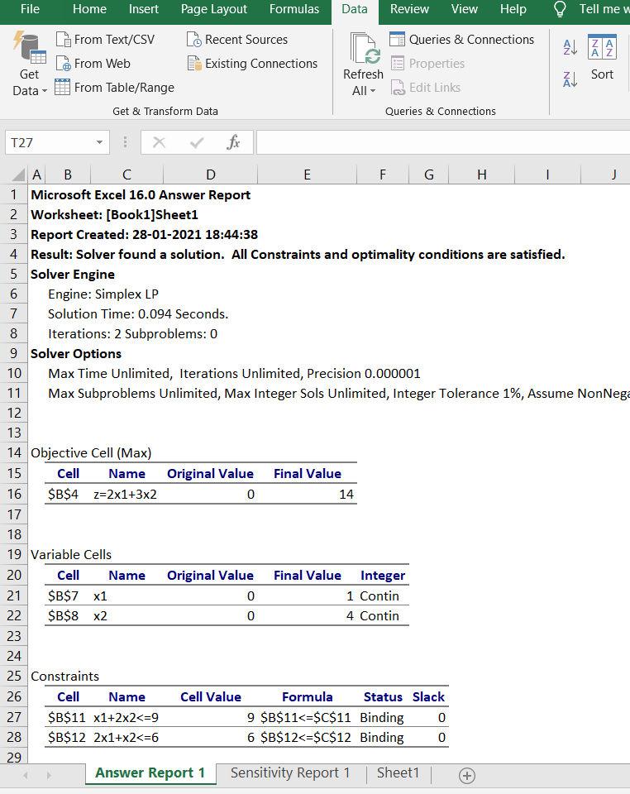
Task: Click the Insert Function fx button
Action: (x=234, y=143)
